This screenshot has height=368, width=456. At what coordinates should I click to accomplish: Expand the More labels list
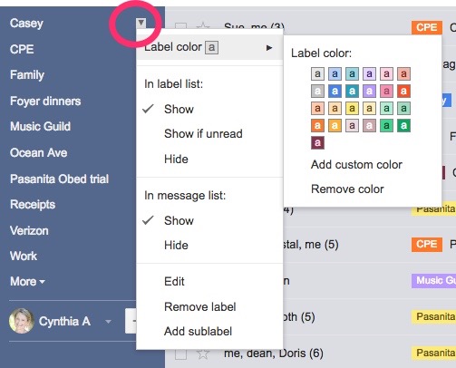pos(27,282)
